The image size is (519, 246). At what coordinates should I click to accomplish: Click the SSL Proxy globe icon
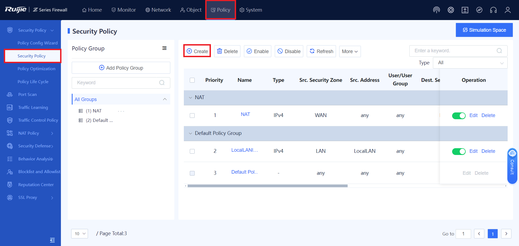coord(10,197)
